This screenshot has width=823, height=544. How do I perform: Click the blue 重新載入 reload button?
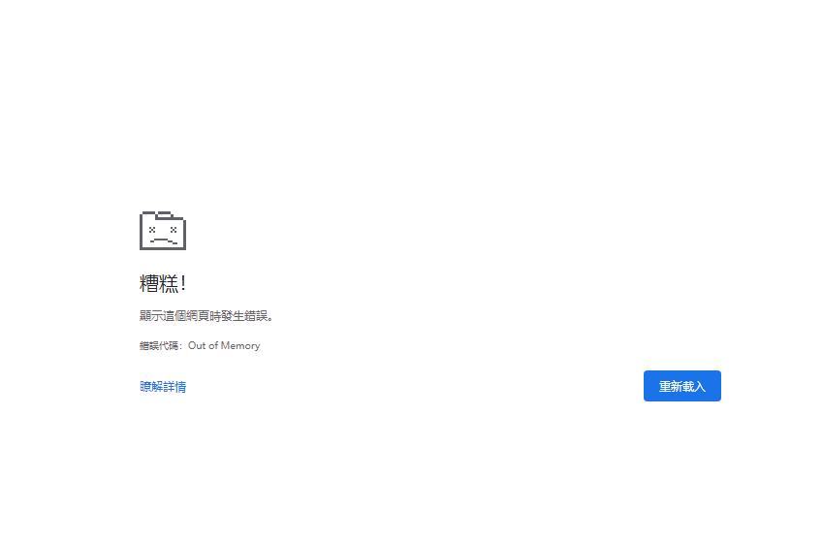(681, 386)
